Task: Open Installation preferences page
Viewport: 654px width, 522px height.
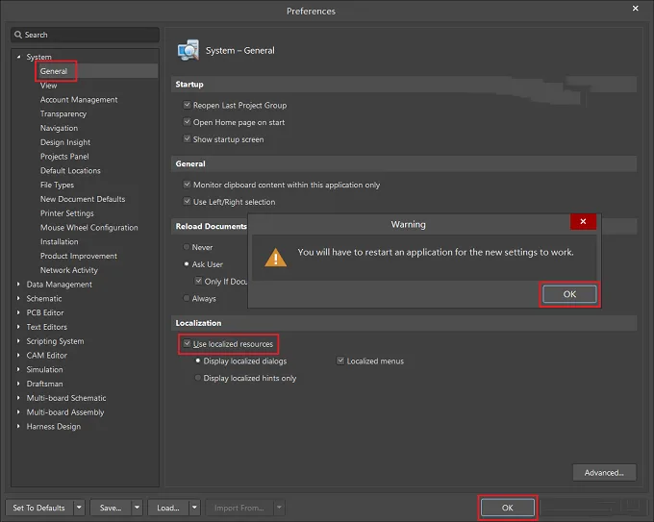Action: click(59, 241)
